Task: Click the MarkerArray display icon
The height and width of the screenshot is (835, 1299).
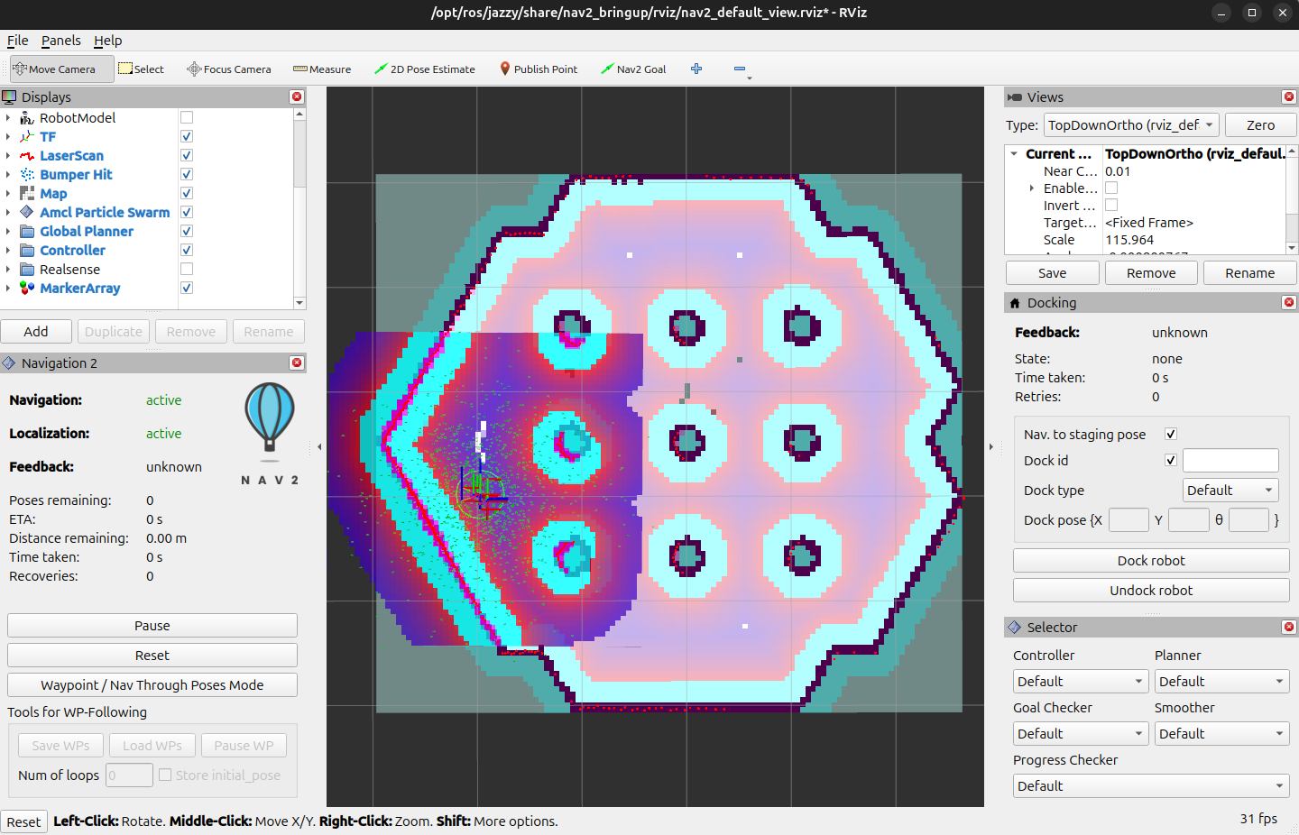Action: tap(27, 289)
